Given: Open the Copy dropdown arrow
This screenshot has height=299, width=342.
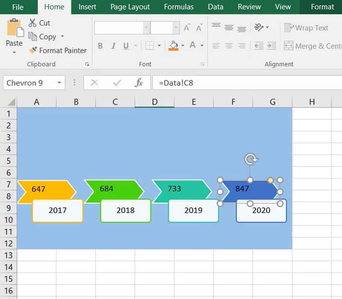Looking at the screenshot, I should coord(62,36).
